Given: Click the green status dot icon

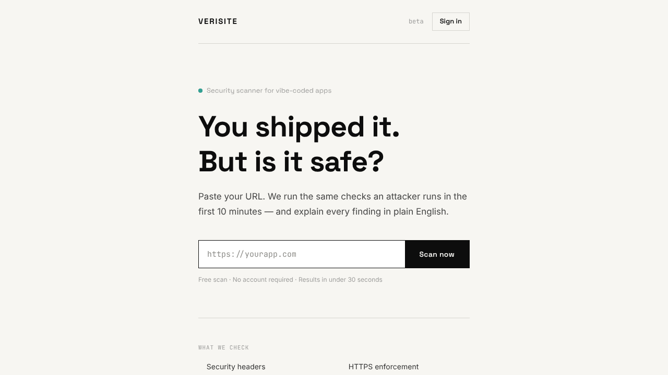Looking at the screenshot, I should tap(200, 91).
